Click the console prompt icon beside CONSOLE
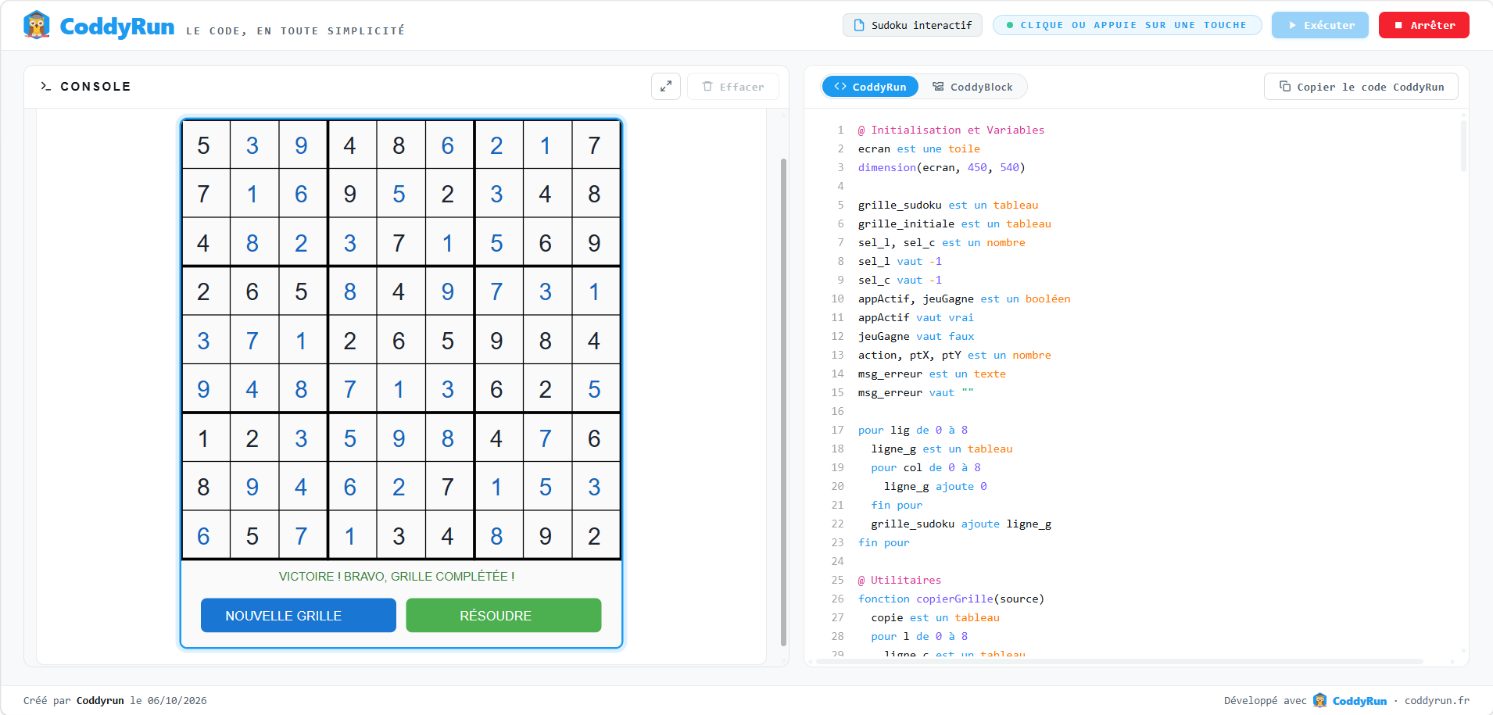The height and width of the screenshot is (715, 1493). click(x=46, y=87)
